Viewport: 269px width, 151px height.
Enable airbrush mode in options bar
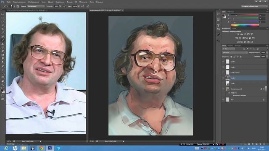click(83, 6)
